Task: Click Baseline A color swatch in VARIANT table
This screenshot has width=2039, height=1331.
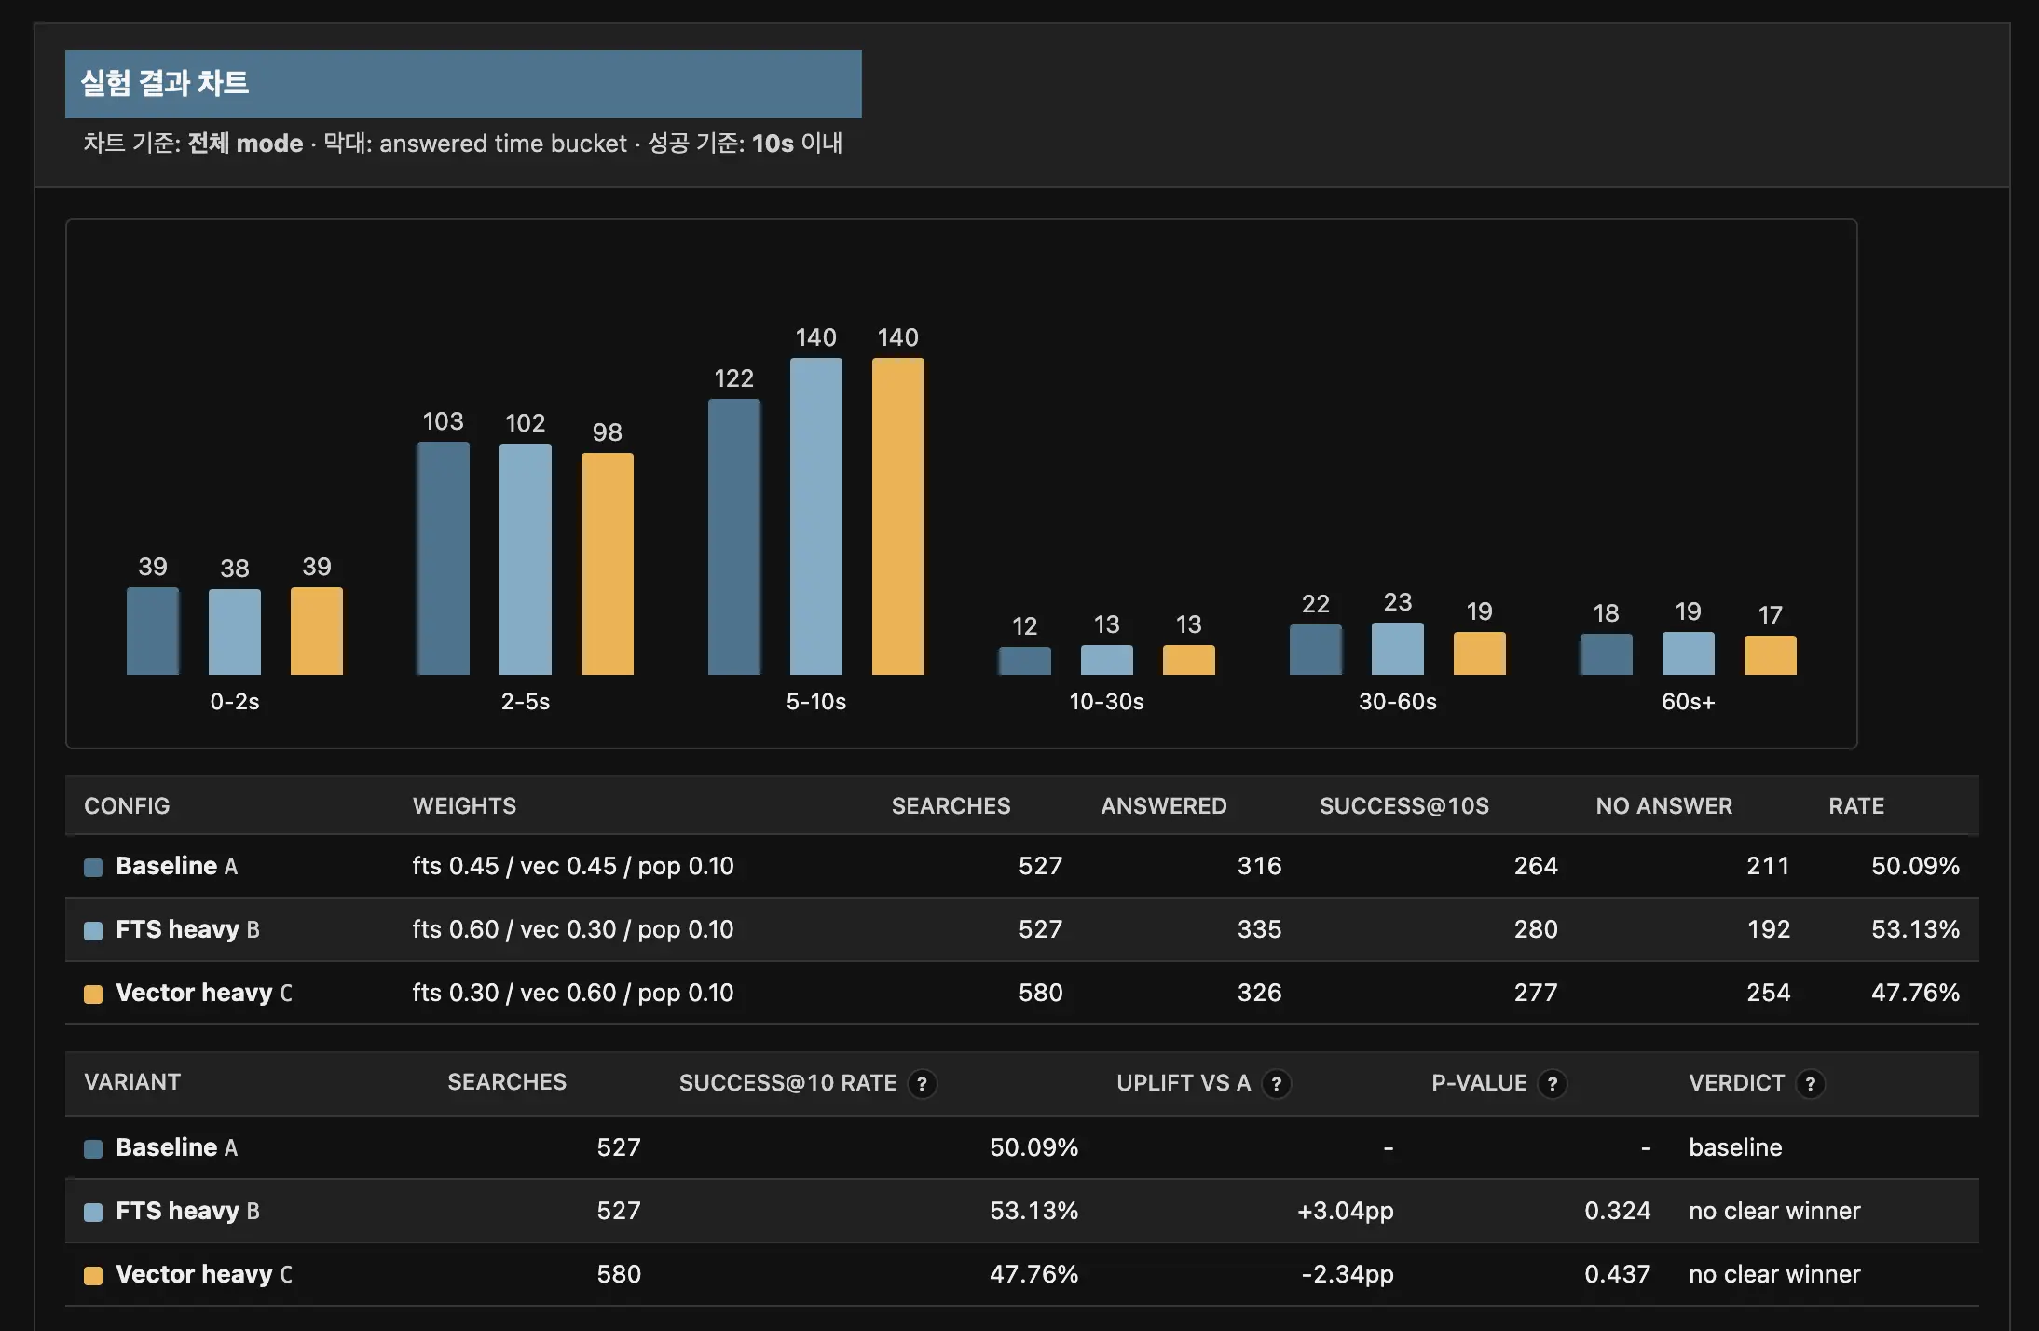Action: click(93, 1149)
